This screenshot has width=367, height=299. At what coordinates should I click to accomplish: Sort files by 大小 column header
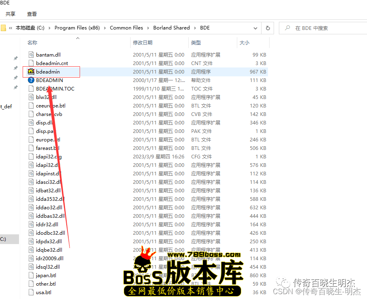coord(245,43)
